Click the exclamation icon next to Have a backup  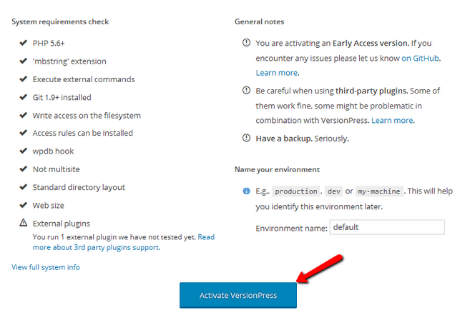(246, 139)
